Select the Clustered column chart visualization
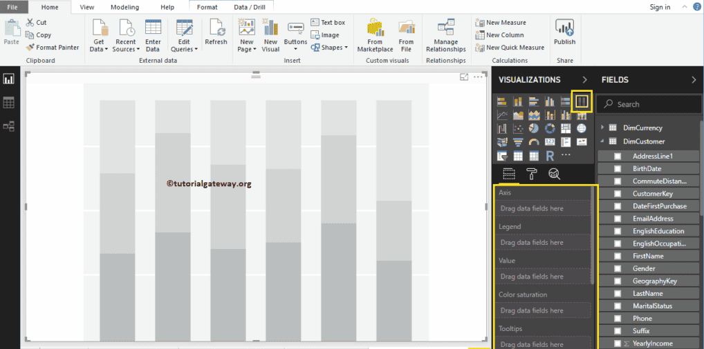The height and width of the screenshot is (349, 704). (550, 102)
